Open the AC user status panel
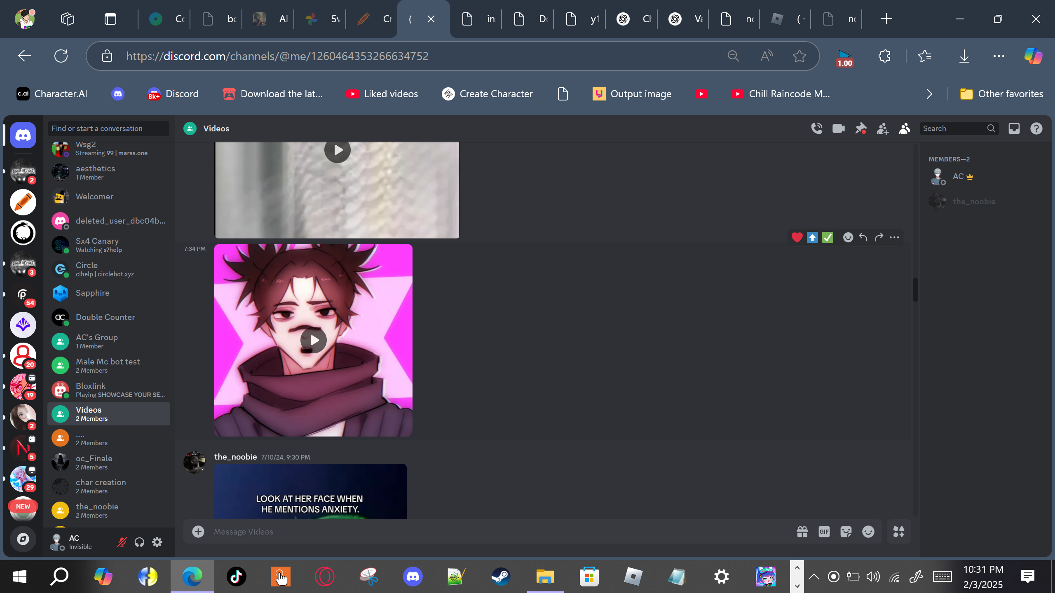 78,542
